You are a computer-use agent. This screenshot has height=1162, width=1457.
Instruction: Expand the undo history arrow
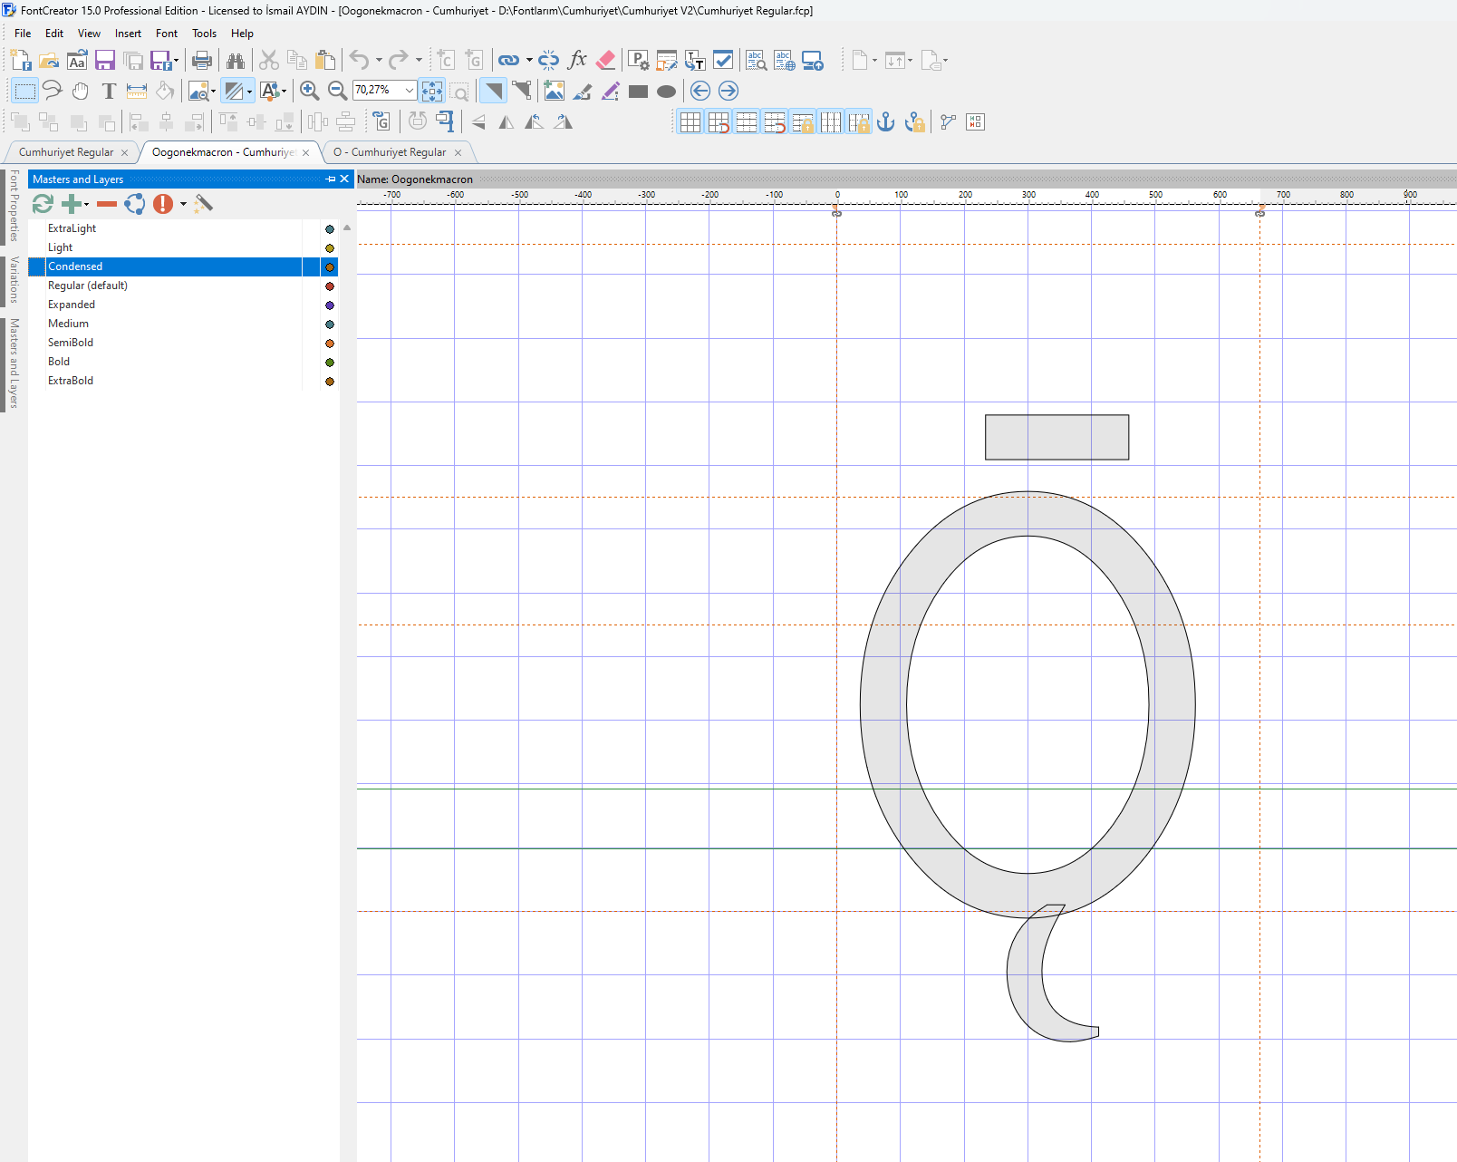coord(379,61)
